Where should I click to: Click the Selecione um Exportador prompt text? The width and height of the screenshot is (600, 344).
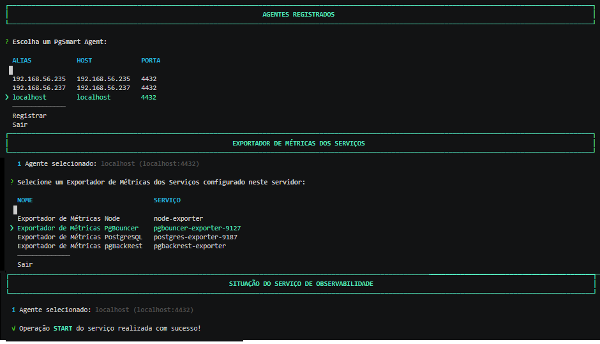tap(161, 182)
